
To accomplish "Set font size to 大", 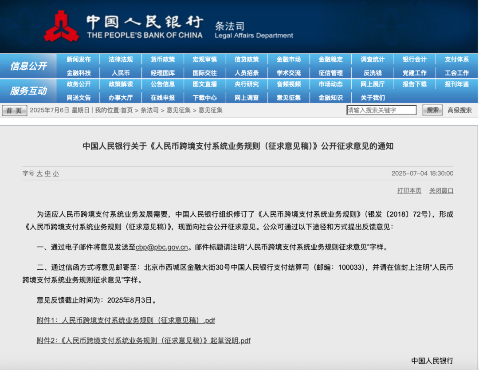I will coord(39,173).
